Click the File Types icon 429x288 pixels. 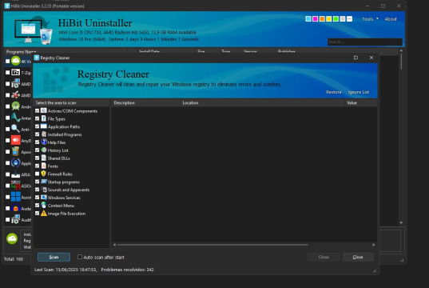point(44,118)
